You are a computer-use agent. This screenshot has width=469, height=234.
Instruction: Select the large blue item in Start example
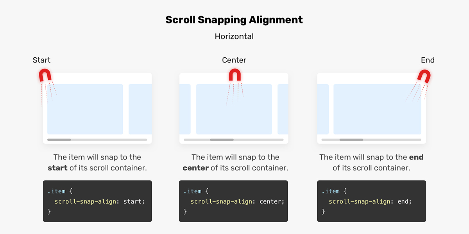pyautogui.click(x=85, y=109)
